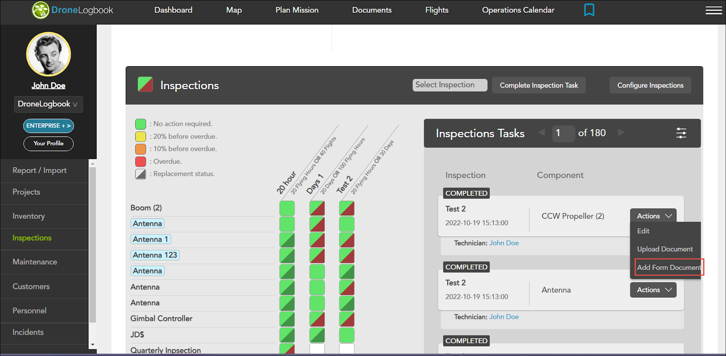Click sidebar scrollbar up arrow

click(93, 163)
